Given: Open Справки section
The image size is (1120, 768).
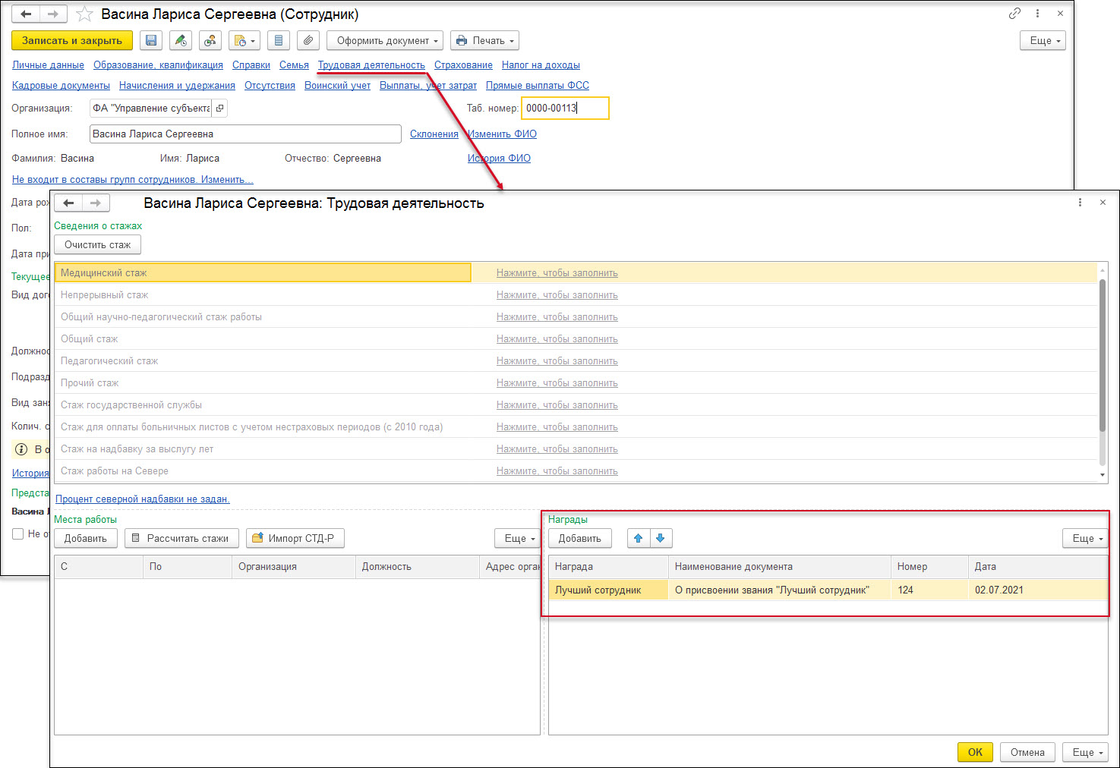Looking at the screenshot, I should click(x=251, y=65).
